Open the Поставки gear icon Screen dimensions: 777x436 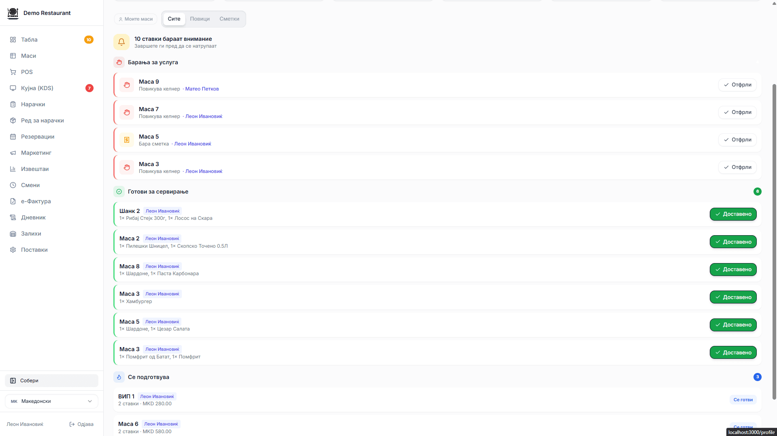pyautogui.click(x=13, y=250)
